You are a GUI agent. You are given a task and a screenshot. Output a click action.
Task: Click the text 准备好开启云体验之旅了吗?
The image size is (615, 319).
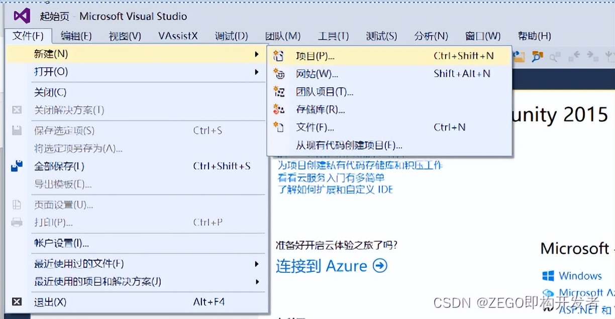coord(337,245)
